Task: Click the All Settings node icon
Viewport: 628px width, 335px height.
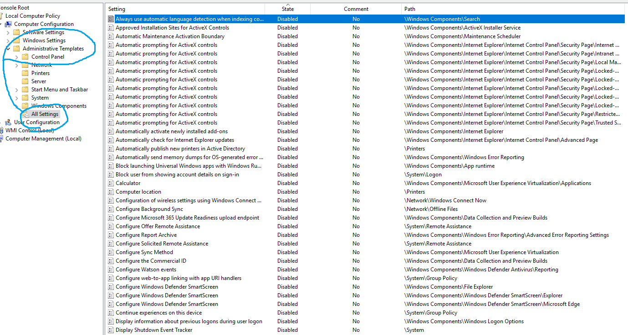Action: point(26,114)
